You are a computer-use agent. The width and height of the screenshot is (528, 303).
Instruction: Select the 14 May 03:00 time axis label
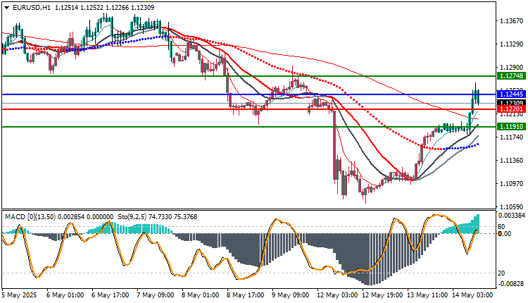tap(472, 295)
